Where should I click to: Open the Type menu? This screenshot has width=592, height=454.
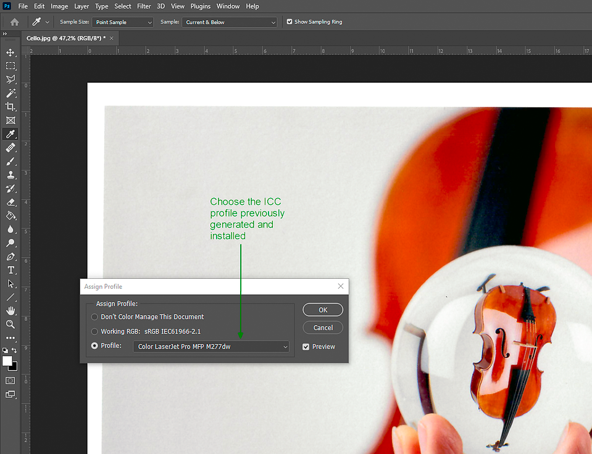[x=102, y=6]
